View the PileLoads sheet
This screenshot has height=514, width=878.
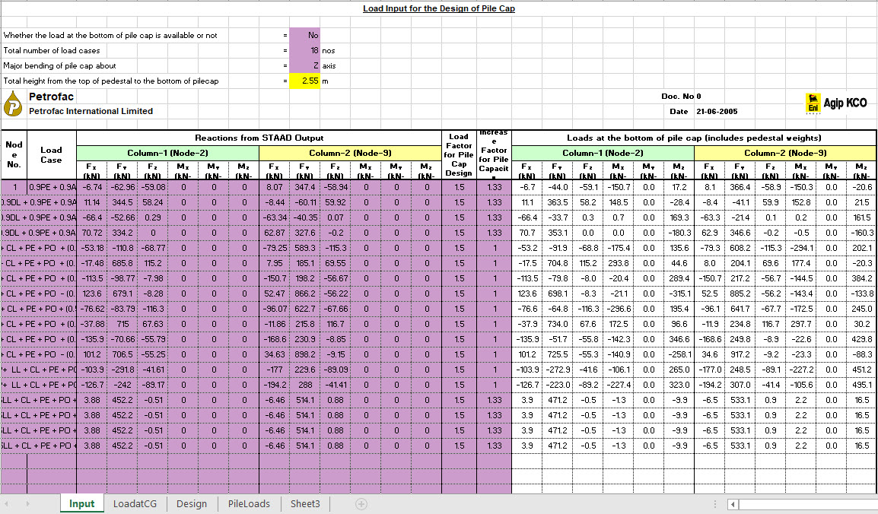point(248,503)
